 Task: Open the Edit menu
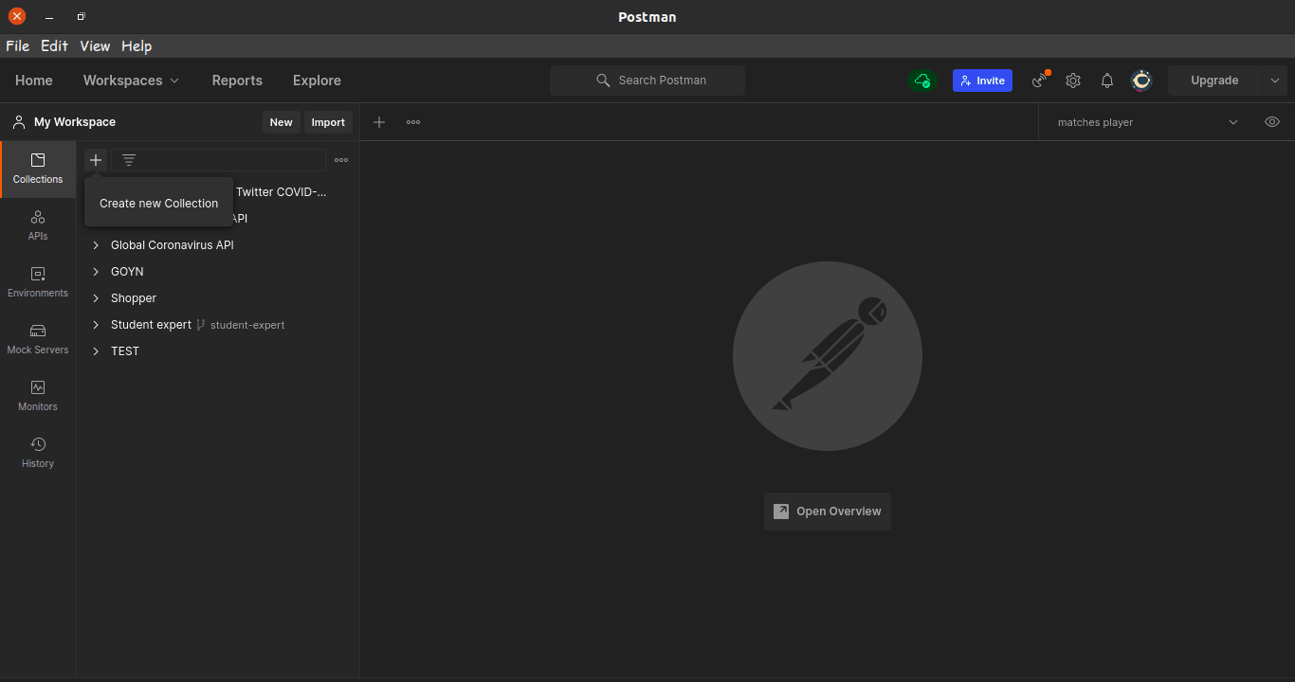coord(54,45)
